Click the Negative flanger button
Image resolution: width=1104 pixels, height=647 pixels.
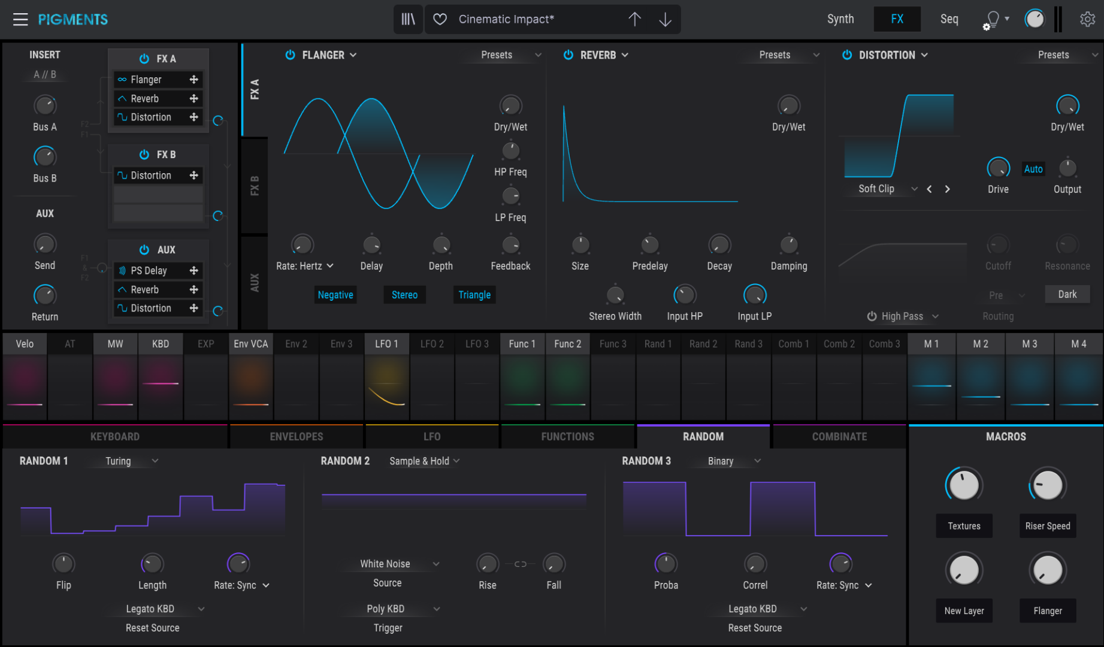click(x=335, y=295)
